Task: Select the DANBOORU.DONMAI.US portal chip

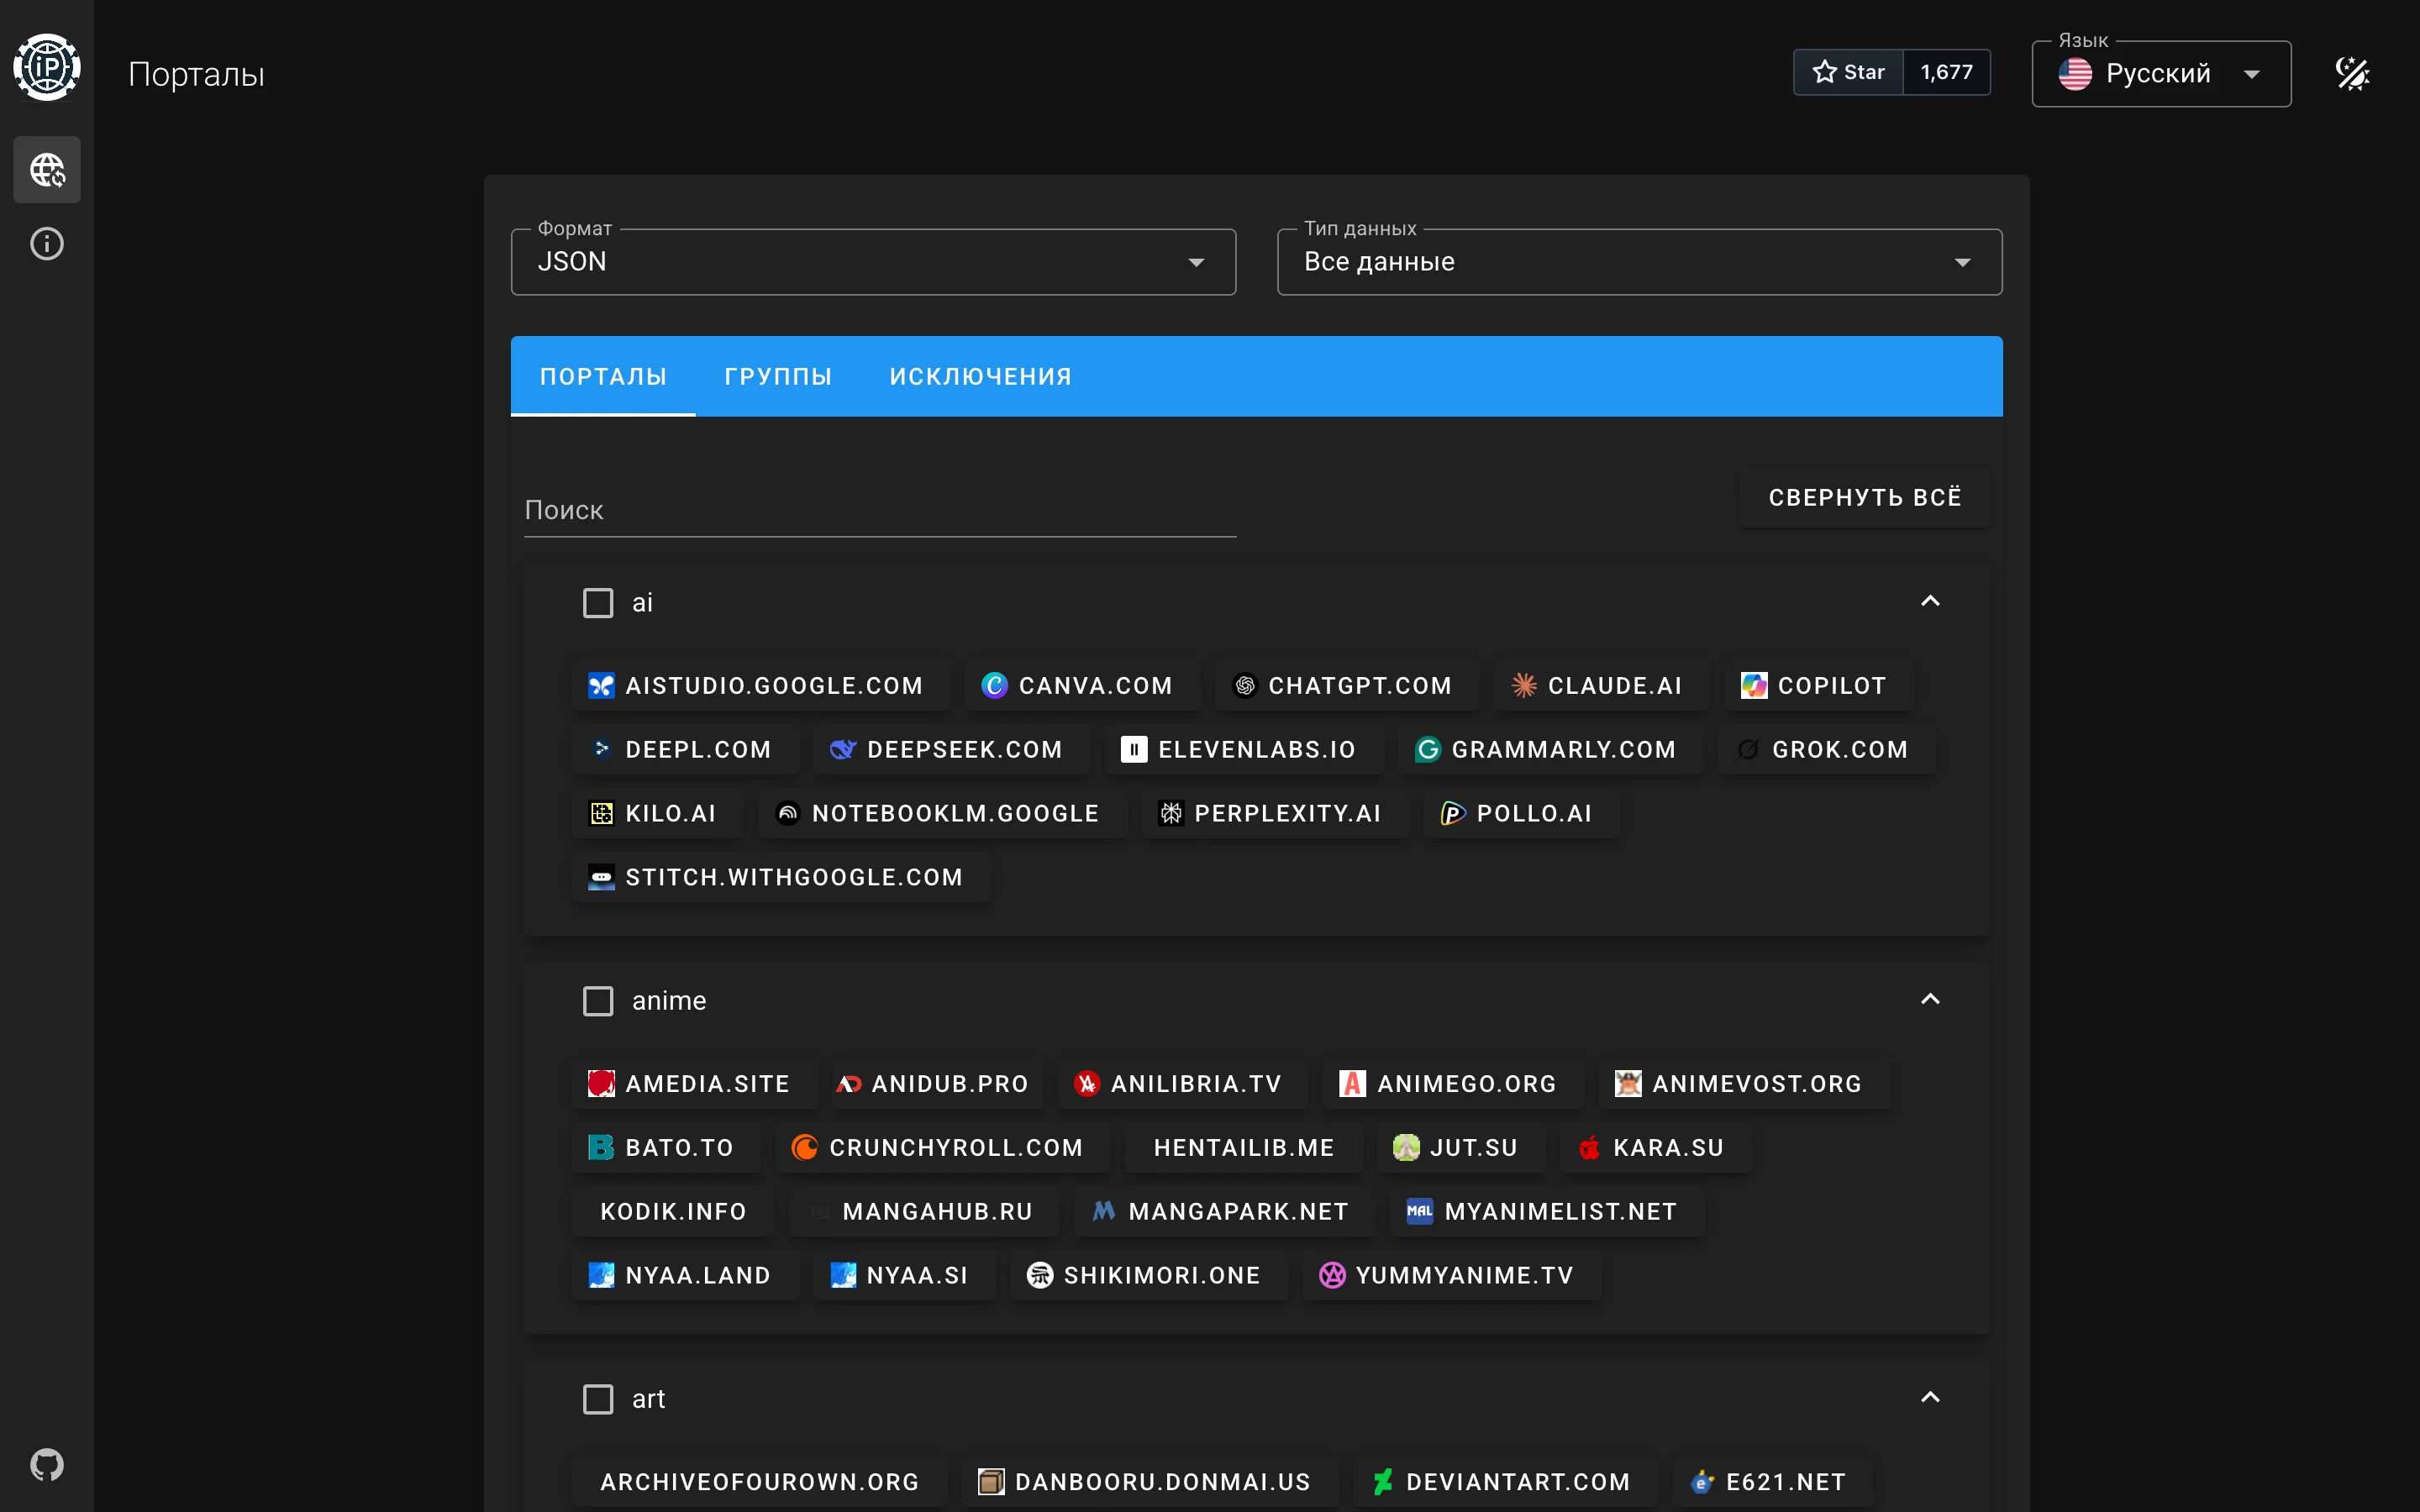Action: click(x=1150, y=1482)
